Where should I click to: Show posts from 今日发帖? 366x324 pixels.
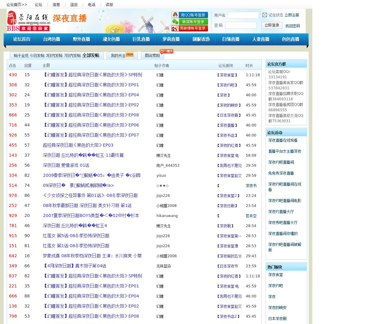37,55
